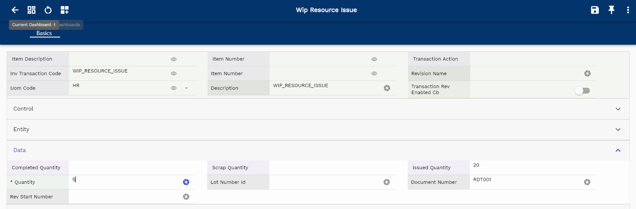Screen dimensions: 636x209
Task: Select the Basics tab
Action: (x=44, y=33)
